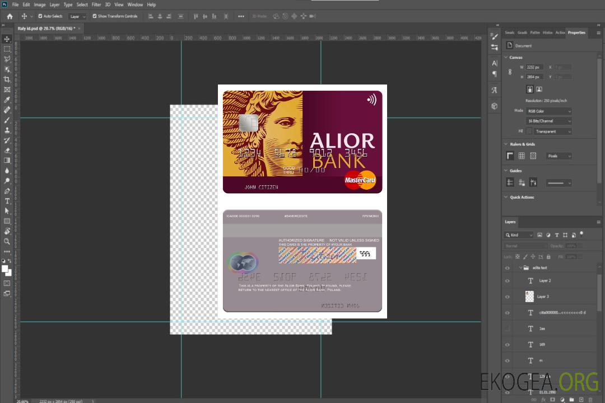Click the foreground color swatch
Screen dimensions: 605x403
coord(5,269)
